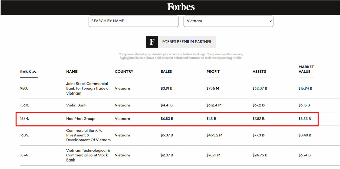The image size is (340, 169).
Task: Open Hoa Phat Group company profile
Action: [x=80, y=119]
